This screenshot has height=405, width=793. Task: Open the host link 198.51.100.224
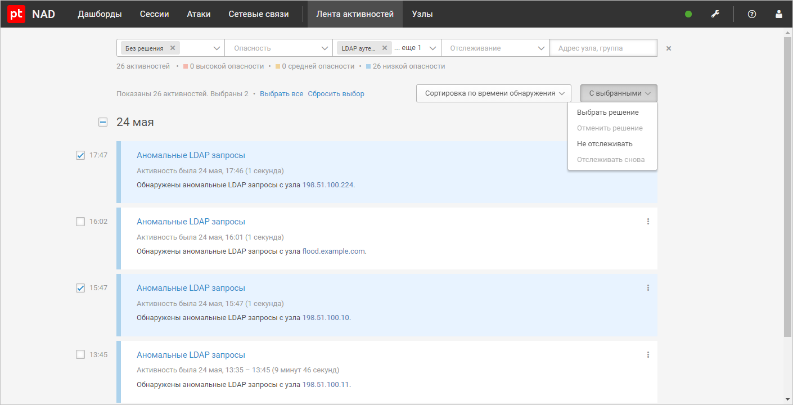328,185
